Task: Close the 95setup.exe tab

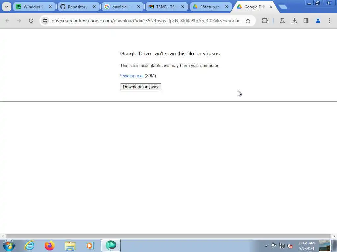Action: (226, 7)
